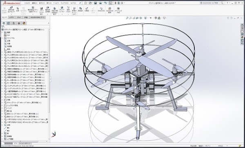The image size is (245, 148).
Task: Toggle the Instant3D button
Action: click(x=101, y=9)
